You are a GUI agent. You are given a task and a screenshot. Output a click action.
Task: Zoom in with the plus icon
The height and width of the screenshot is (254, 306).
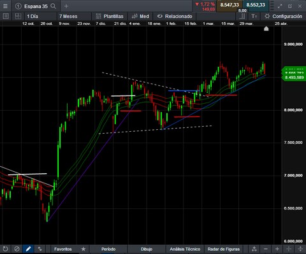pos(277,249)
